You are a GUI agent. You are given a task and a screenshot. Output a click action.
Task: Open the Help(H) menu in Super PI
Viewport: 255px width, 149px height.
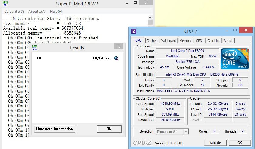coord(56,12)
